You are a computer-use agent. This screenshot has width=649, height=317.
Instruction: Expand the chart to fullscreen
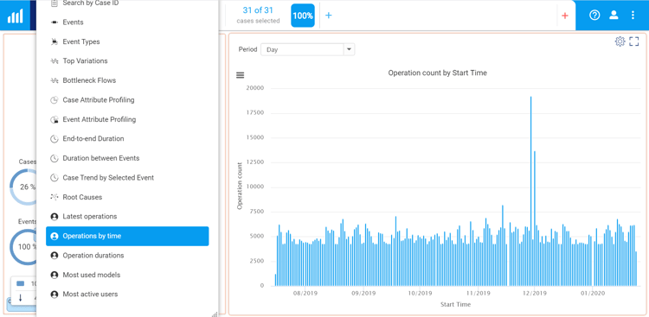tap(634, 41)
